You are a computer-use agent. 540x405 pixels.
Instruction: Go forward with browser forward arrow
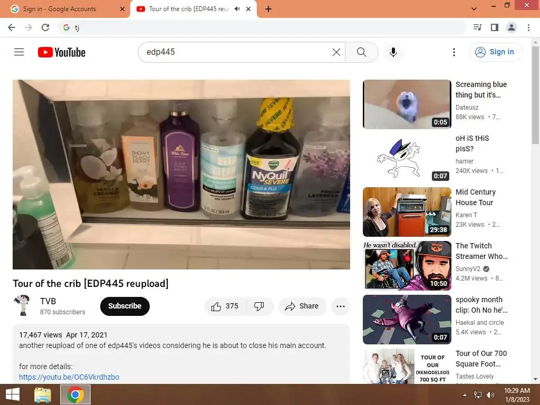point(28,27)
